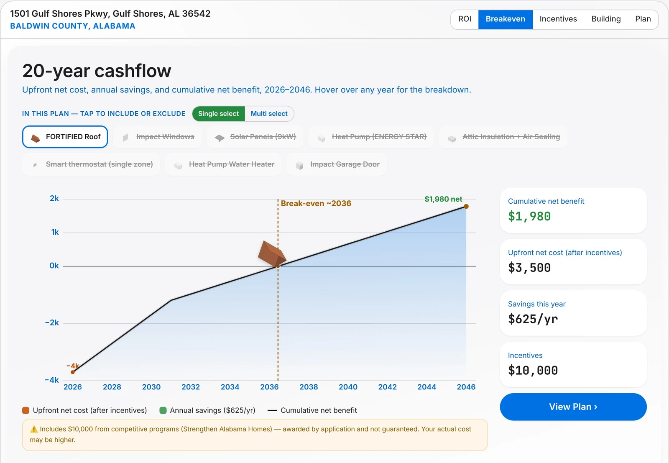This screenshot has width=669, height=463.
Task: Click the FORTIFIED Roof shingle icon
Action: tap(36, 138)
